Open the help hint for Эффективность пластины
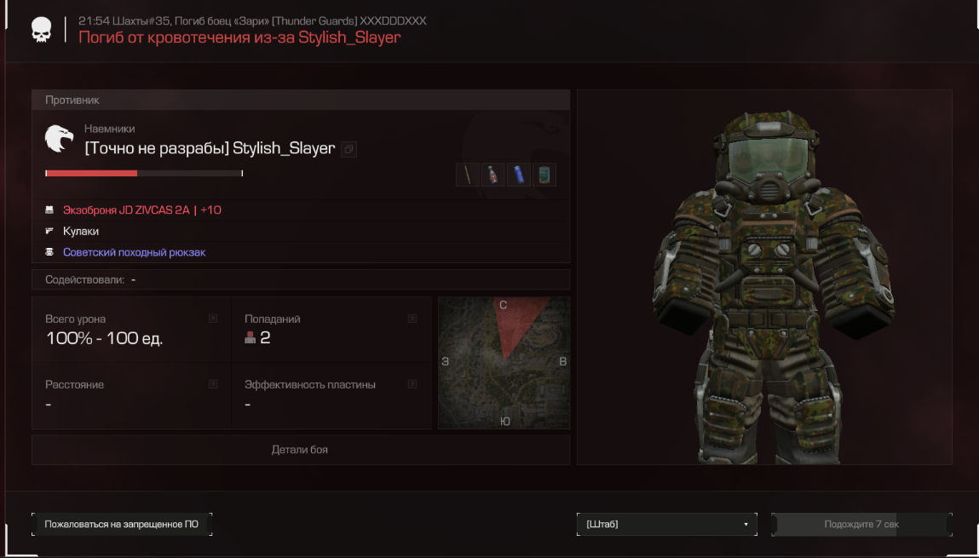Viewport: 979px width, 558px height. tap(412, 384)
